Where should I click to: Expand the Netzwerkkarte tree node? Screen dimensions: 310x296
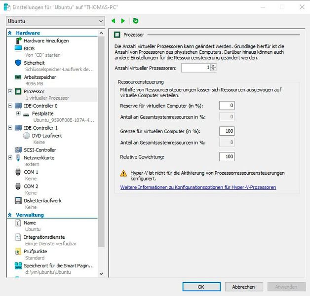(x=10, y=157)
